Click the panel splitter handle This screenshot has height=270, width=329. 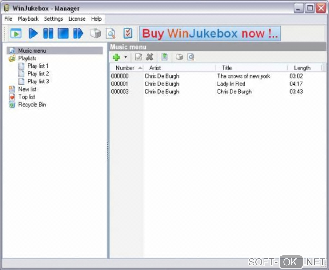108,150
